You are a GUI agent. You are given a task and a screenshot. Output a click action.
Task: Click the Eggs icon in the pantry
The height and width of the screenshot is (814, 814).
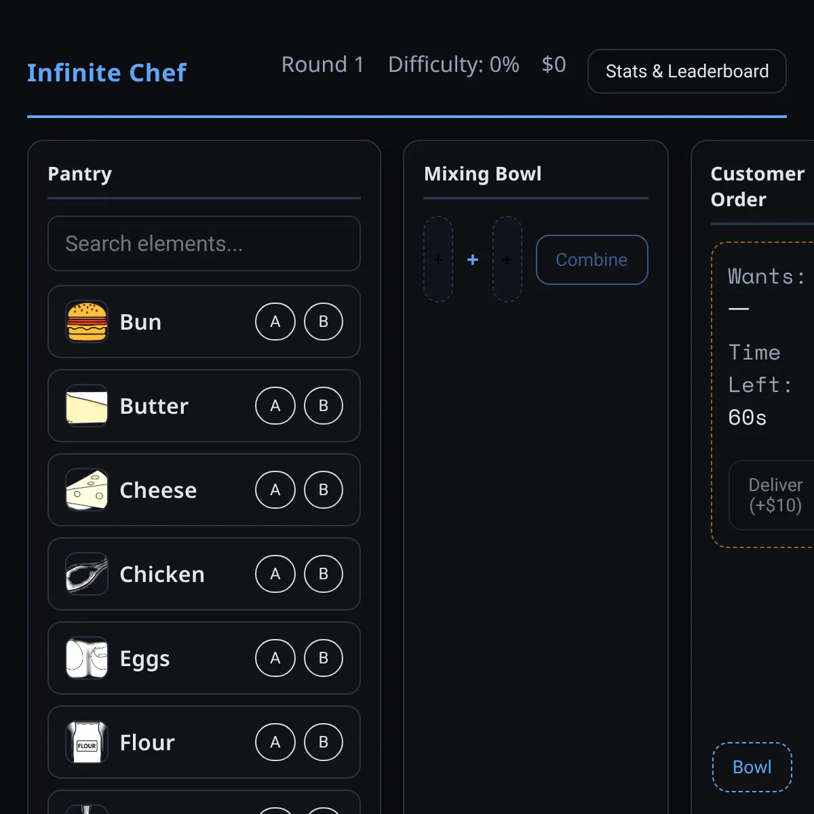[86, 658]
